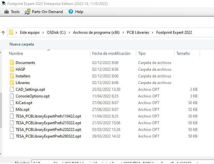
Task: Select file TESA_PCBLibraryExpertPrefs280322.opt by name
Action: (48, 136)
